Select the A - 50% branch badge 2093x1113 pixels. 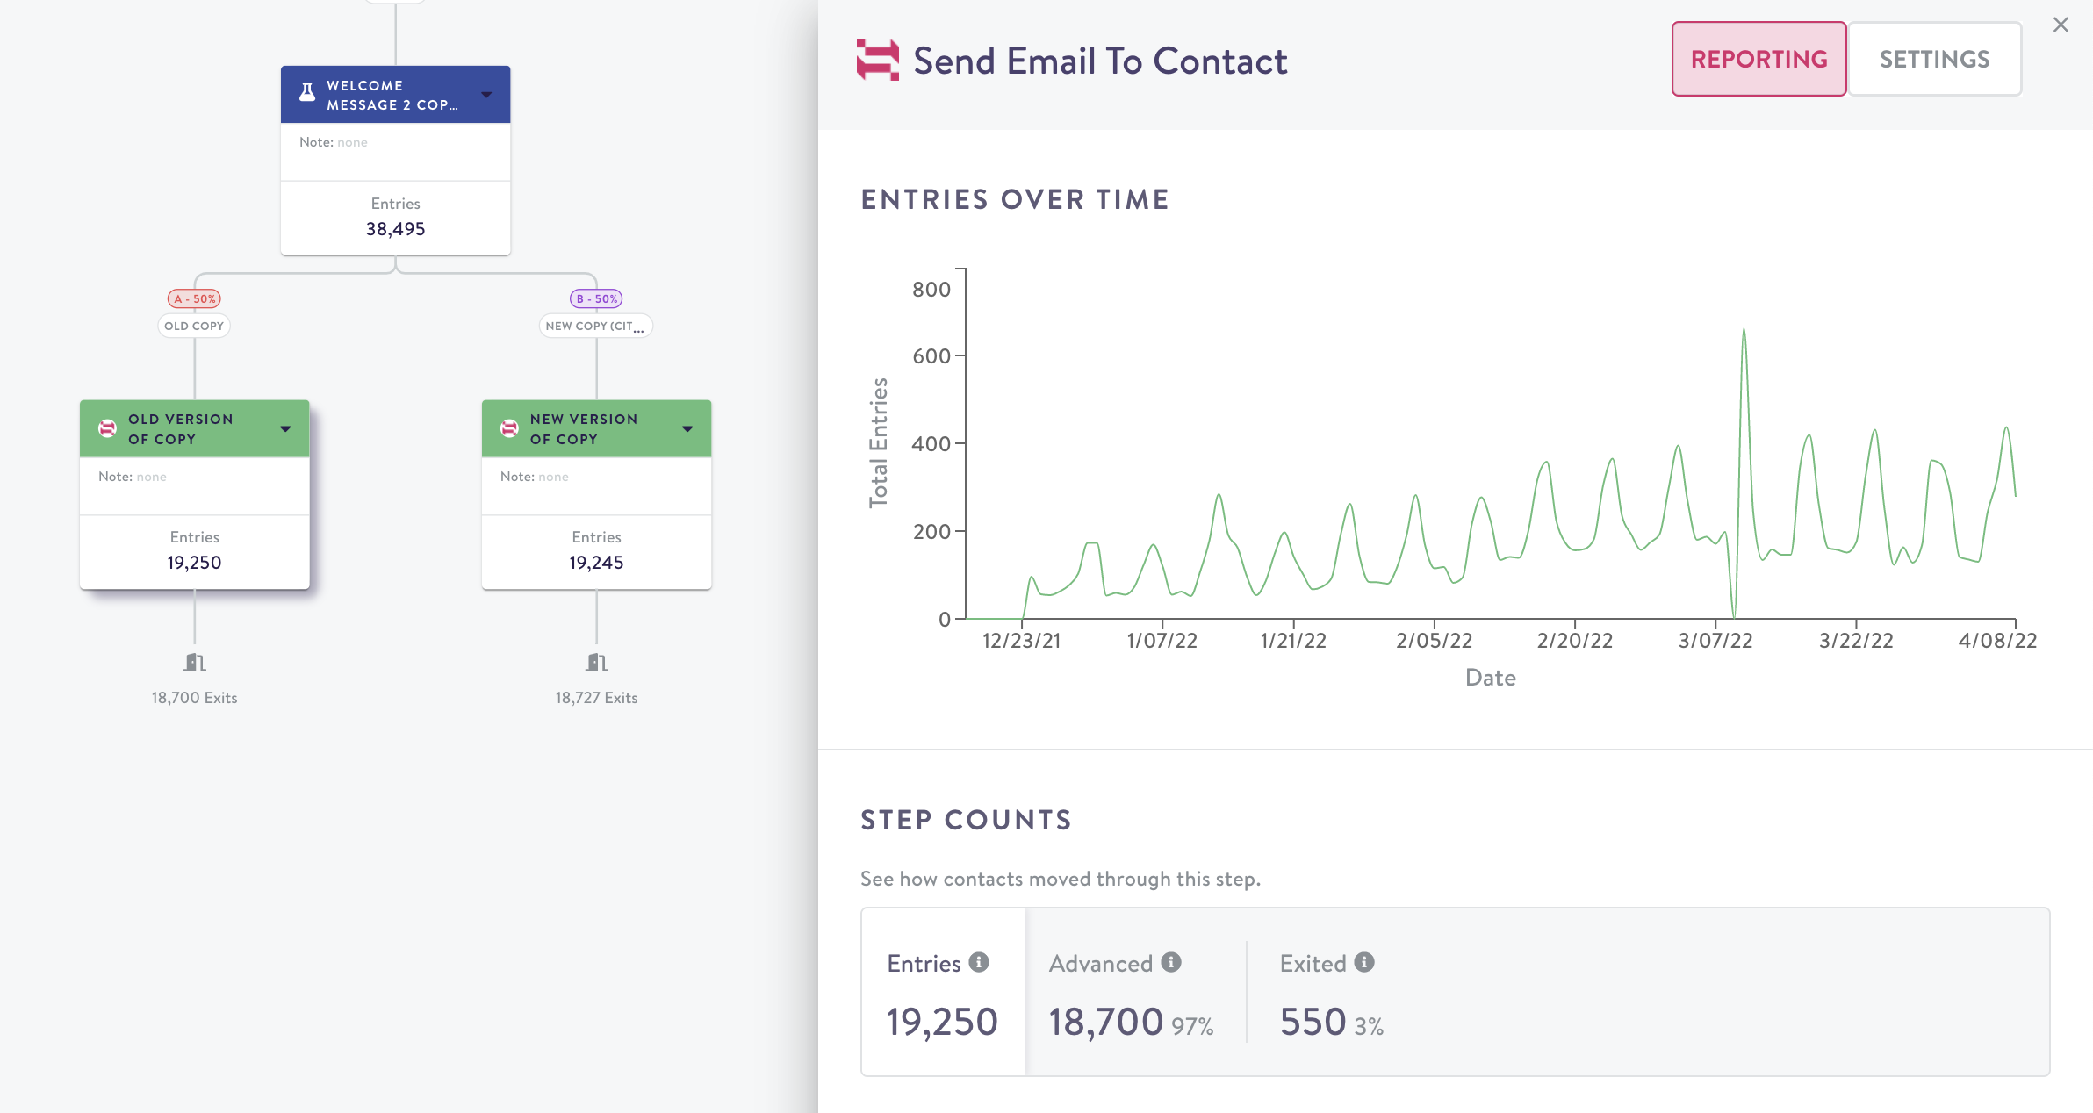pos(194,298)
